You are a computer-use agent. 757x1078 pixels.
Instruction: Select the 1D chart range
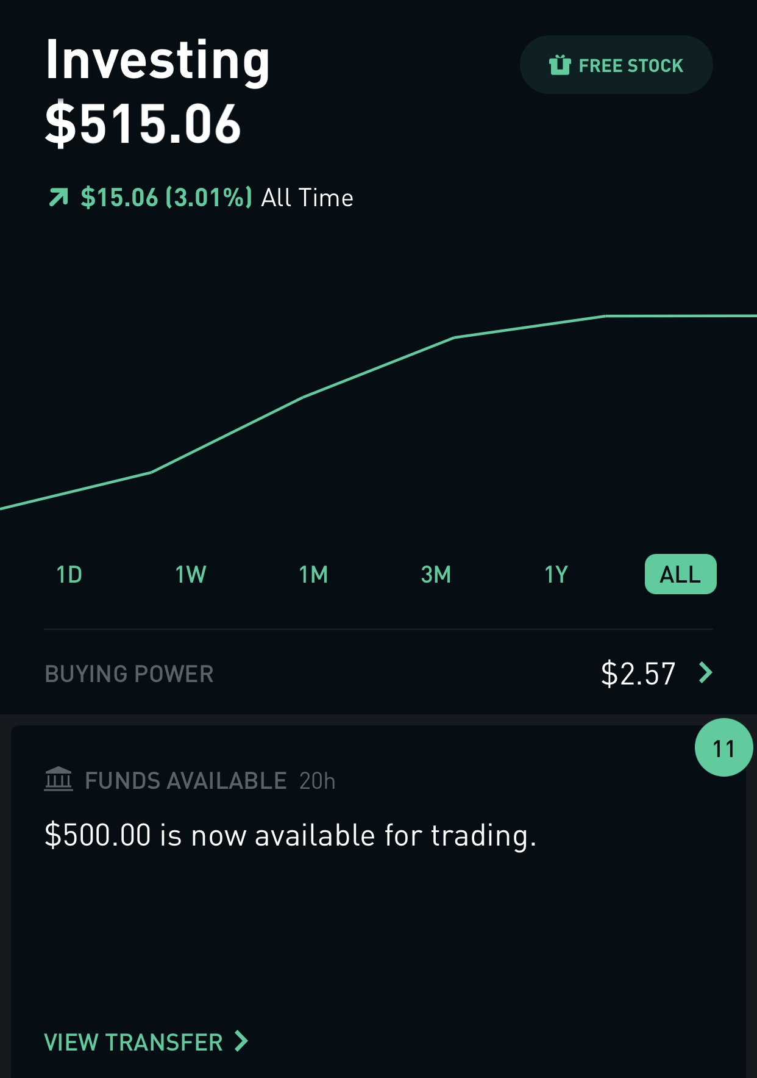point(69,575)
